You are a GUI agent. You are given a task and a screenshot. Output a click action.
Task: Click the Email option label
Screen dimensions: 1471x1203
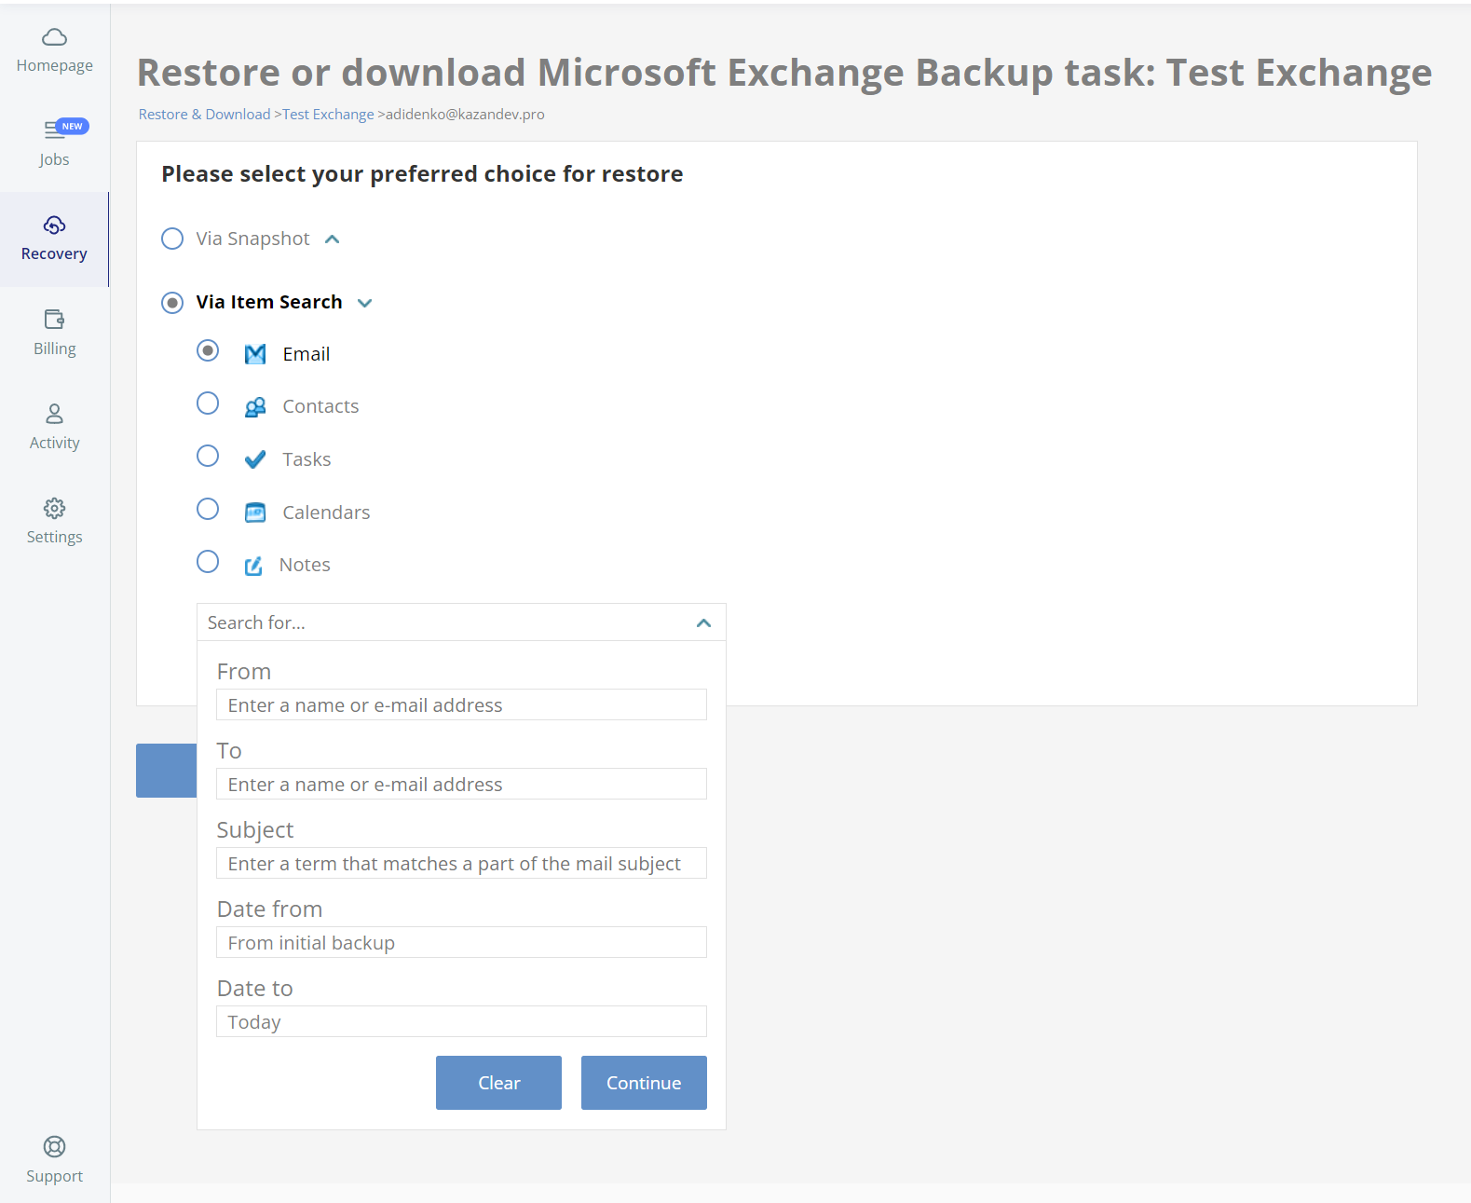pyautogui.click(x=306, y=354)
